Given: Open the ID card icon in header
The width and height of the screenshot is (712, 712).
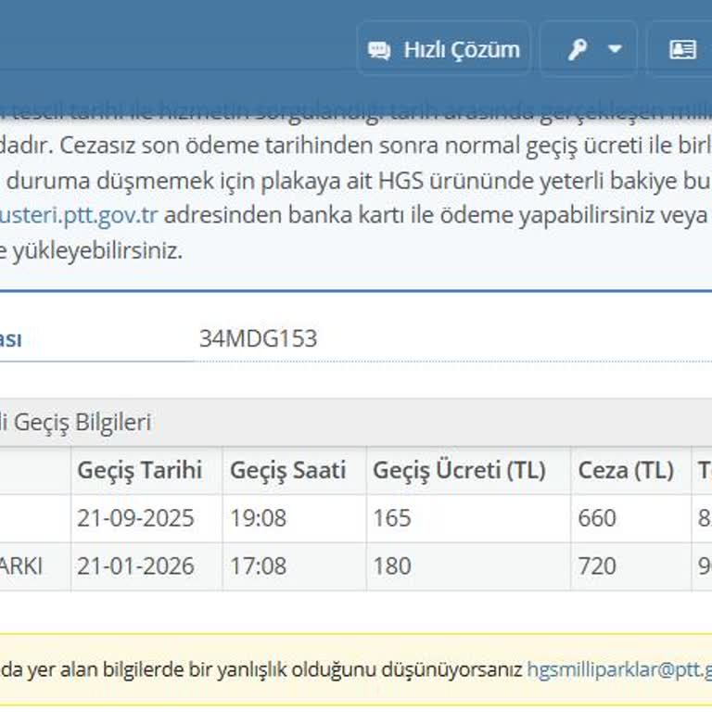Looking at the screenshot, I should (x=682, y=49).
